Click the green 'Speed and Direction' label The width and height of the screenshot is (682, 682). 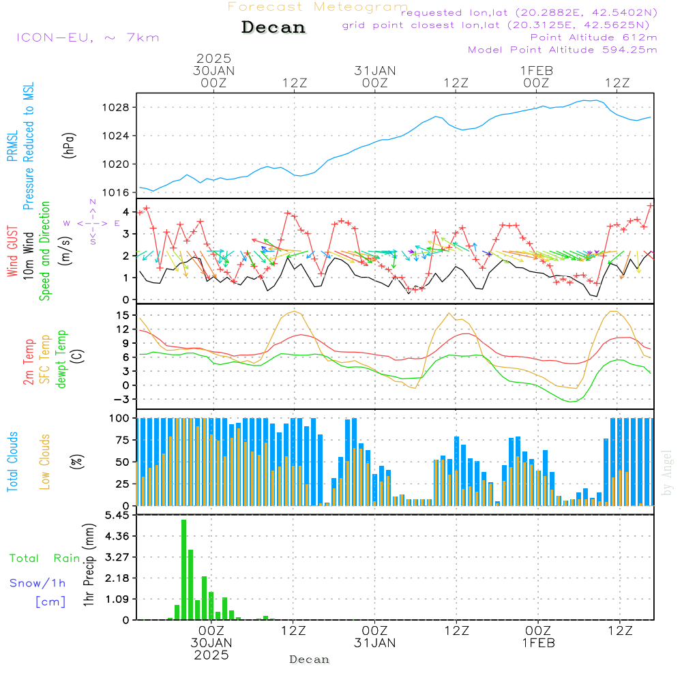(x=45, y=251)
